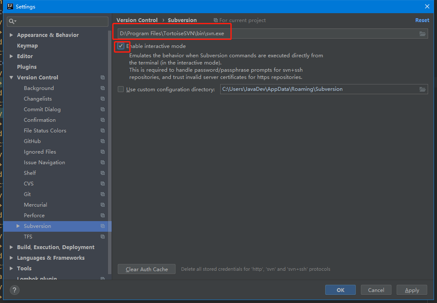This screenshot has height=303, width=437.
Task: Click Clear Auth Cache button
Action: [147, 269]
